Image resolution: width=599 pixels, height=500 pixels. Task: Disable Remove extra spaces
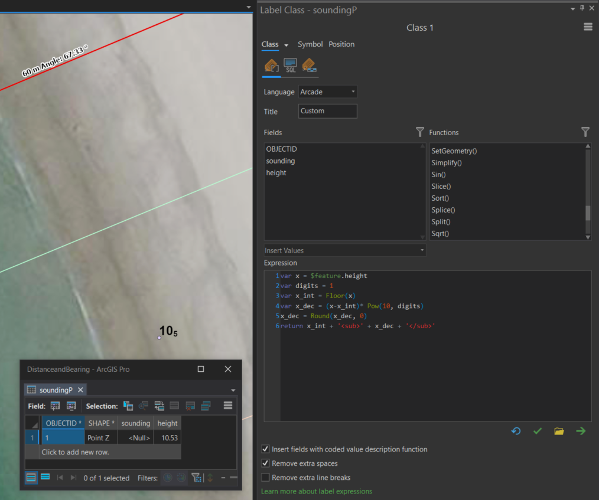(265, 463)
